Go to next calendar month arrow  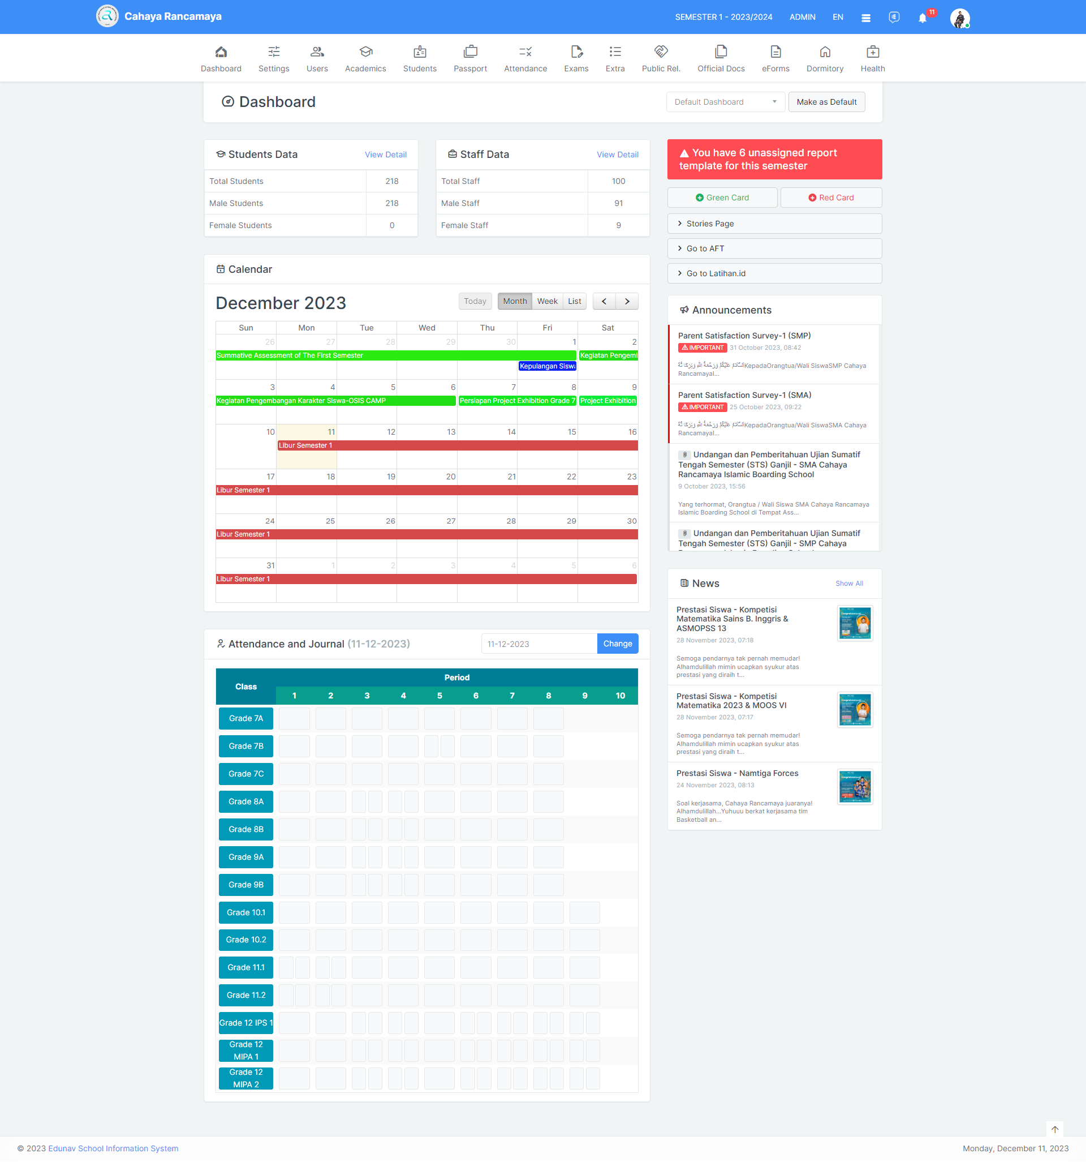(627, 301)
